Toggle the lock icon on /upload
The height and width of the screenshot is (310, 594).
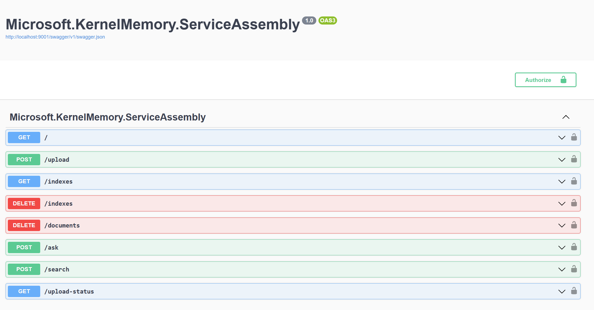coord(573,159)
